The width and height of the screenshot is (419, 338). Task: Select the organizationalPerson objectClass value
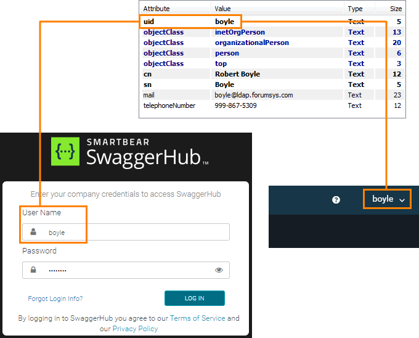pyautogui.click(x=252, y=43)
